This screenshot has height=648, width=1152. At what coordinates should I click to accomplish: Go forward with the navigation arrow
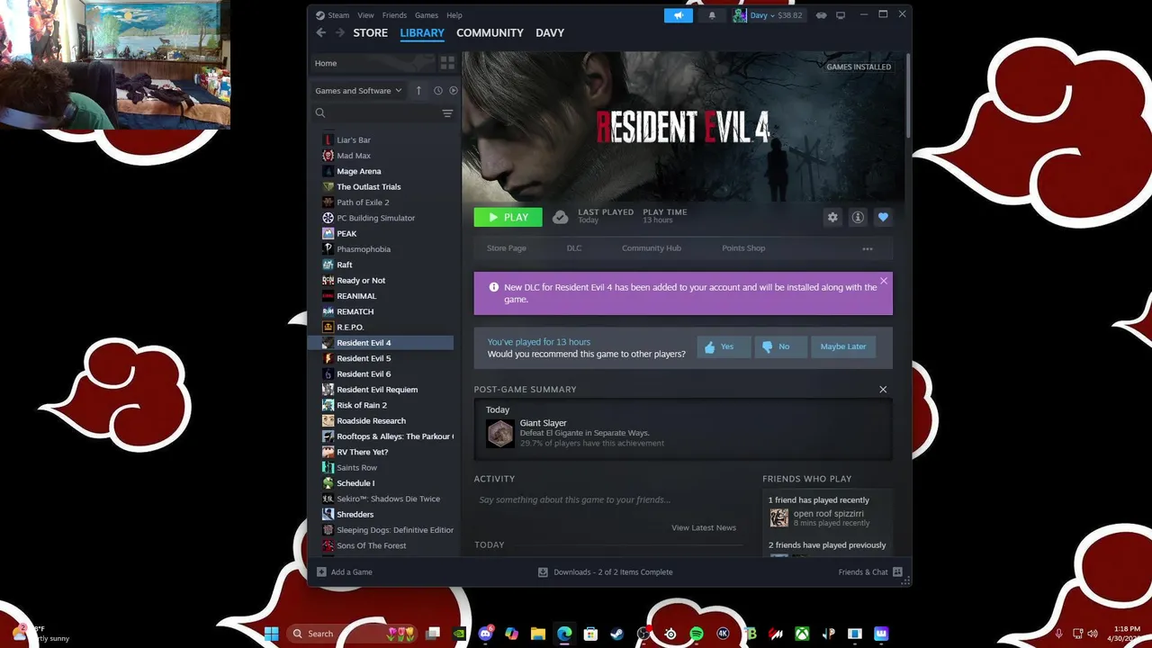[339, 32]
